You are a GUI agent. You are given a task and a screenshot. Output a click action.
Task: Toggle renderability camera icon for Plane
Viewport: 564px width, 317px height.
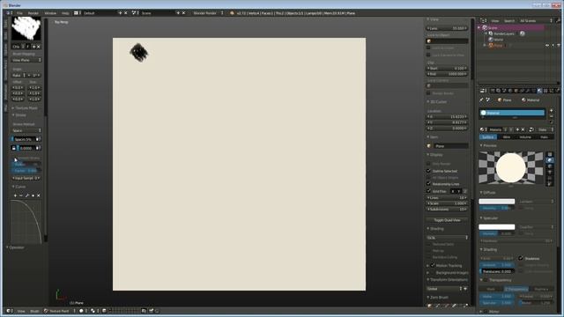(x=559, y=45)
